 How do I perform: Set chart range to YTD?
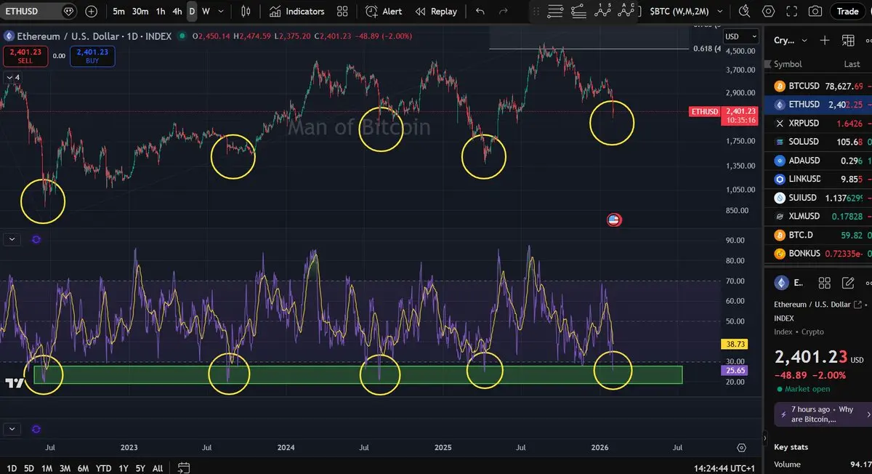point(104,468)
